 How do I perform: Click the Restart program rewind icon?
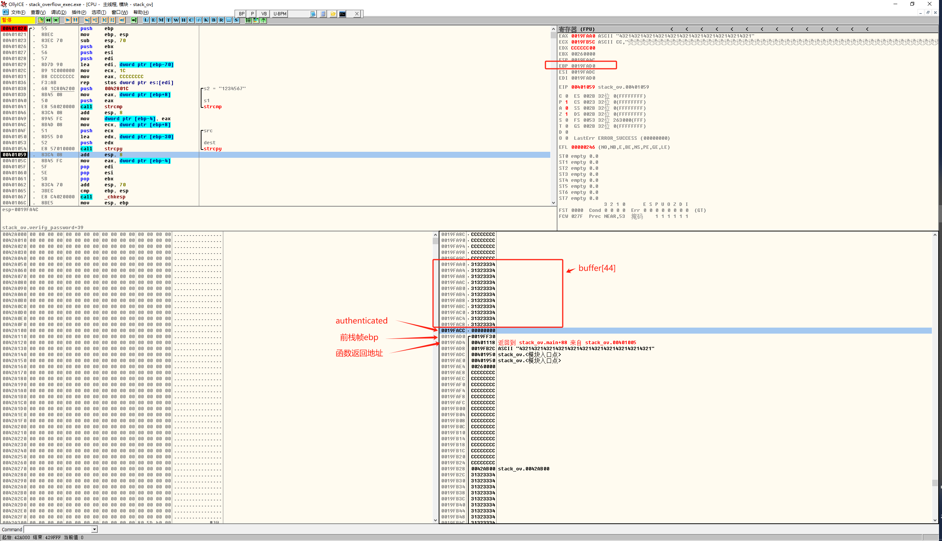coord(48,20)
